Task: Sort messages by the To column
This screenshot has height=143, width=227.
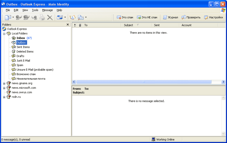Action: click(102, 25)
